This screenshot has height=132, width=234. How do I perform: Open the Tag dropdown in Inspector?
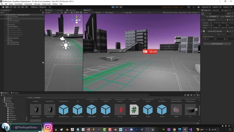(x=214, y=16)
